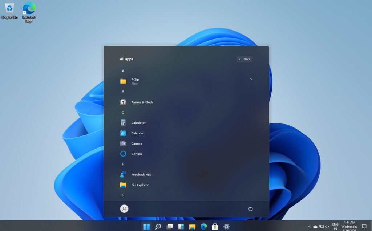Open File Explorer from the app list

140,185
